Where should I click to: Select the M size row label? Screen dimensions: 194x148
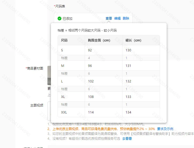[x=63, y=66]
